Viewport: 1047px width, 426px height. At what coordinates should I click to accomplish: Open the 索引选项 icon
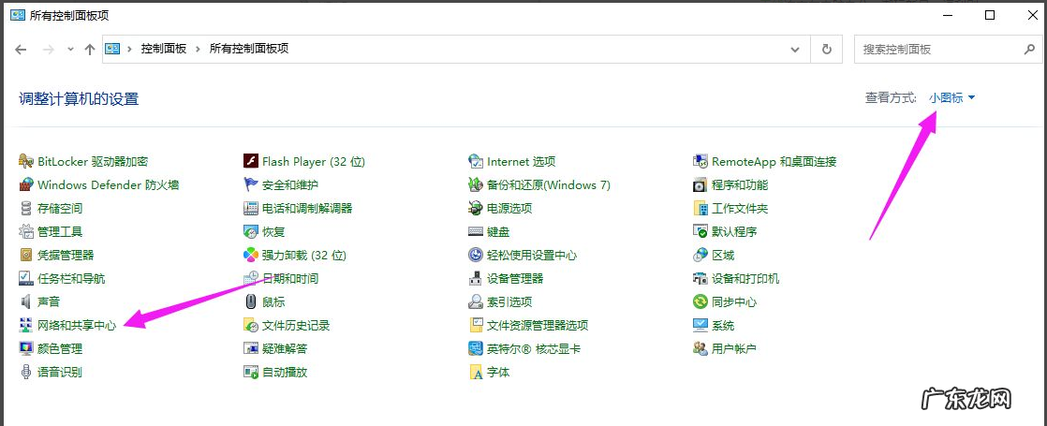(x=476, y=301)
